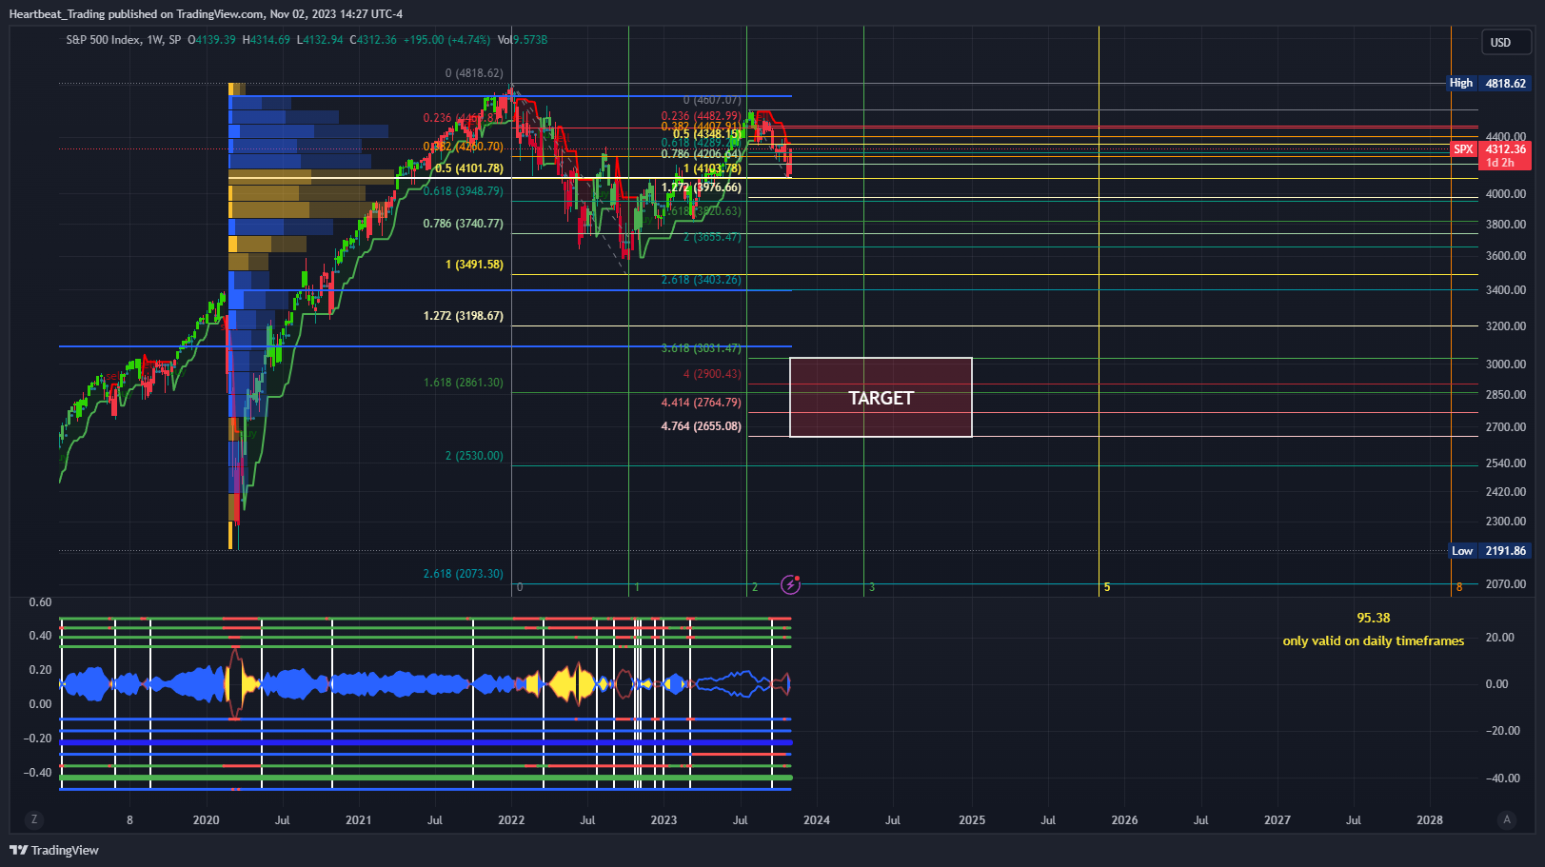This screenshot has width=1545, height=867.
Task: Click the close value C4312.36
Action: pos(373,40)
